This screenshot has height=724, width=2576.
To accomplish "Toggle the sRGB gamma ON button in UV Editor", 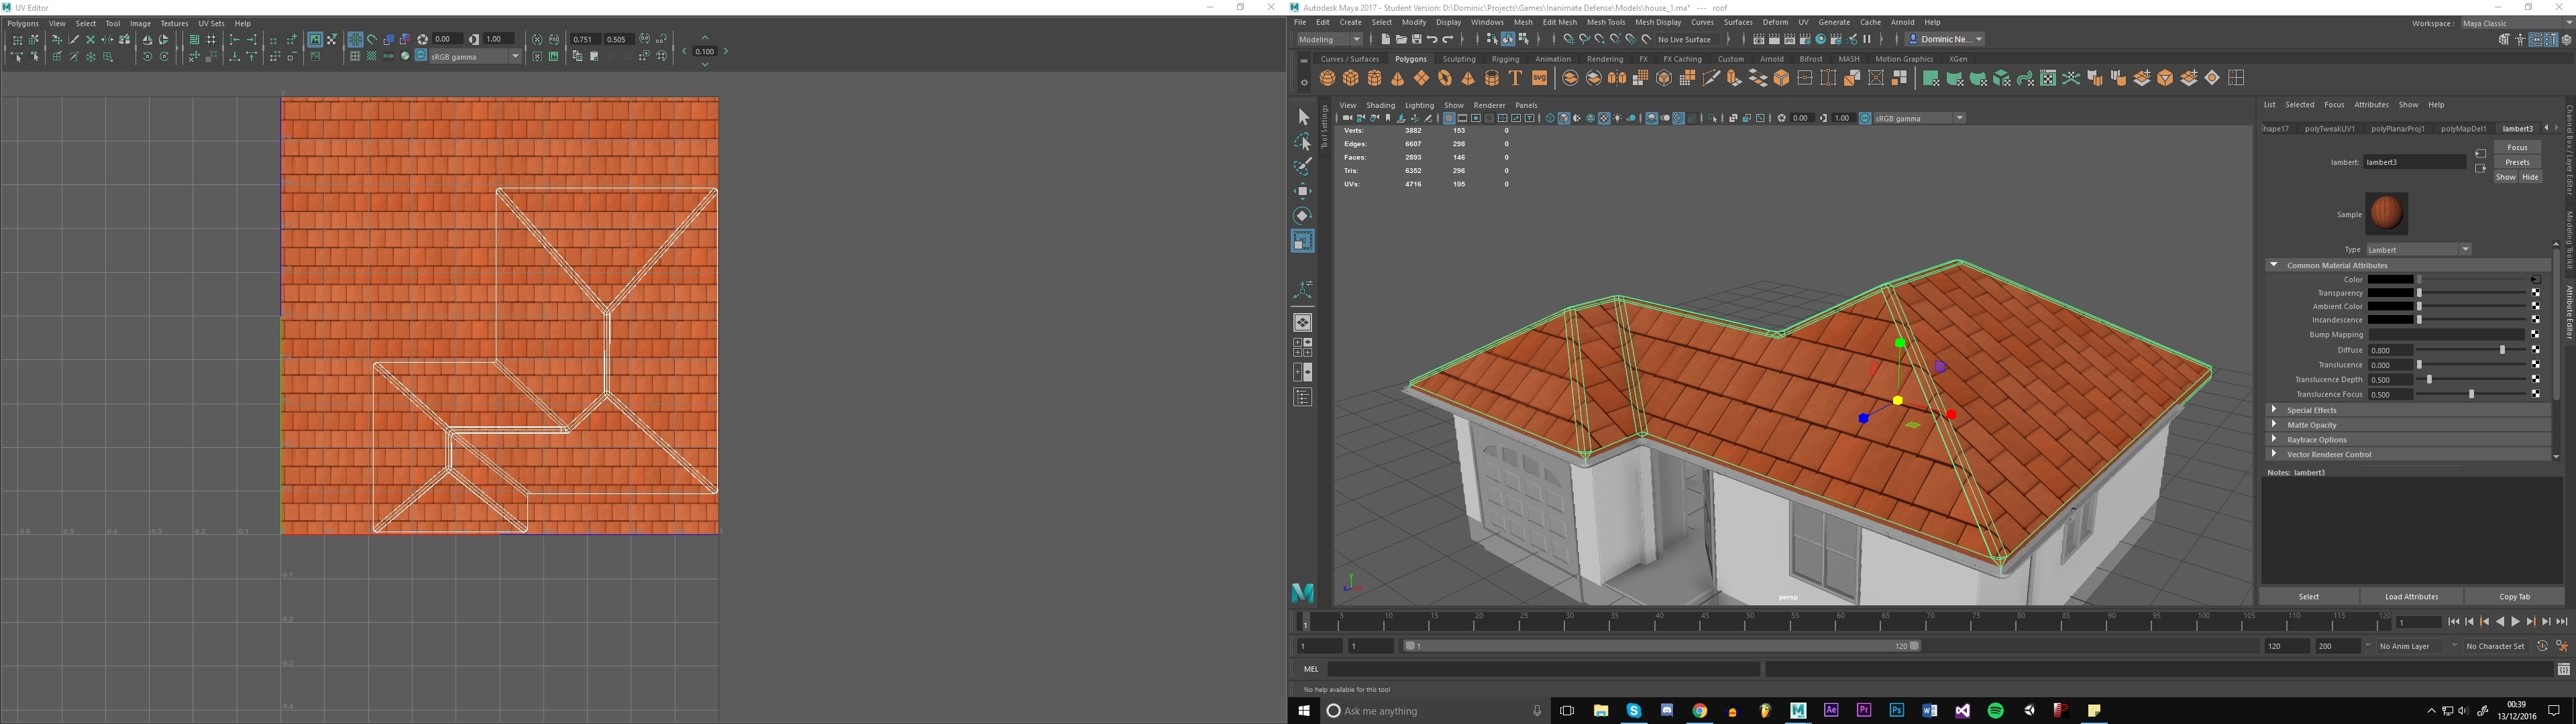I will (x=422, y=57).
